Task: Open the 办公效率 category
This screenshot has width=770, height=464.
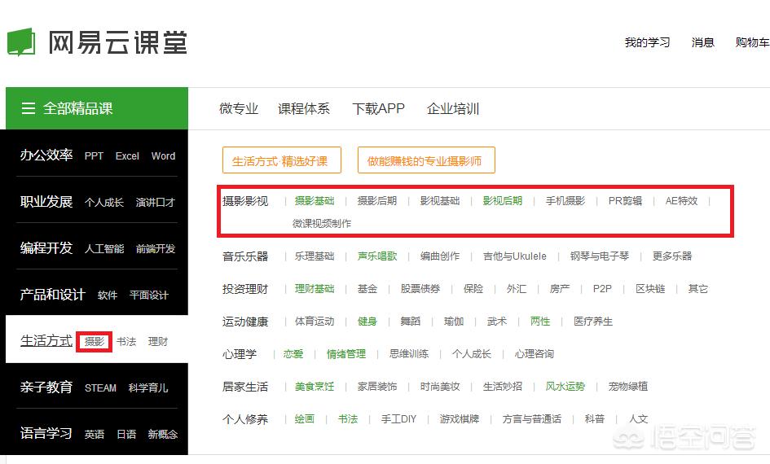Action: [46, 155]
